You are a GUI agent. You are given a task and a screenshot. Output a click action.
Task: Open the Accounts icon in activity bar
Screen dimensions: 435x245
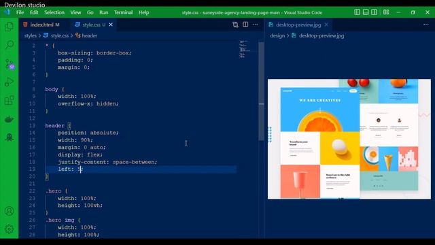(x=9, y=211)
